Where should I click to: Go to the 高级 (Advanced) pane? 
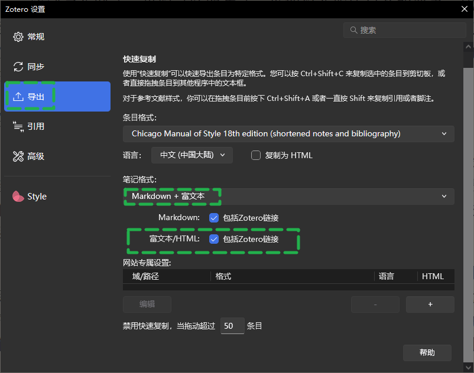point(57,156)
